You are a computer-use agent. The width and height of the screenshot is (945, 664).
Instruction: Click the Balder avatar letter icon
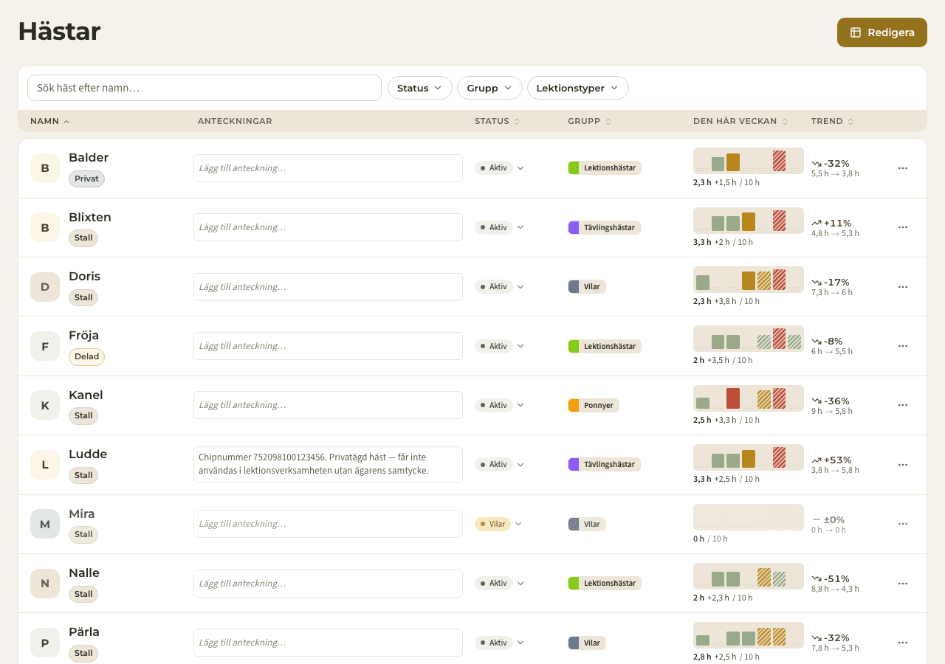pyautogui.click(x=45, y=168)
